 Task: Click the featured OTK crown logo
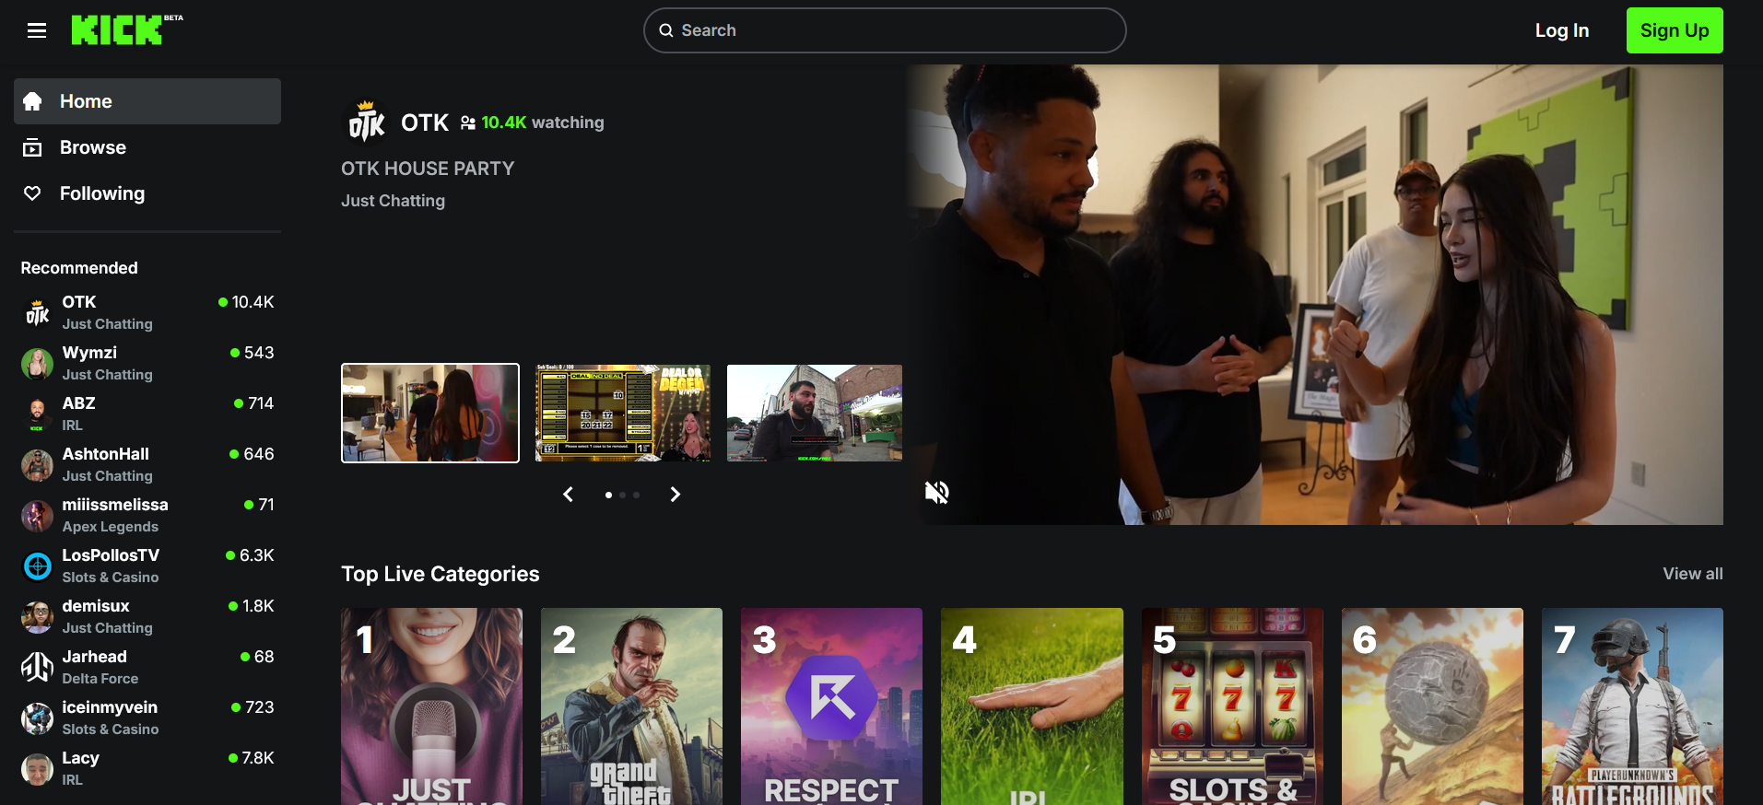tap(366, 122)
